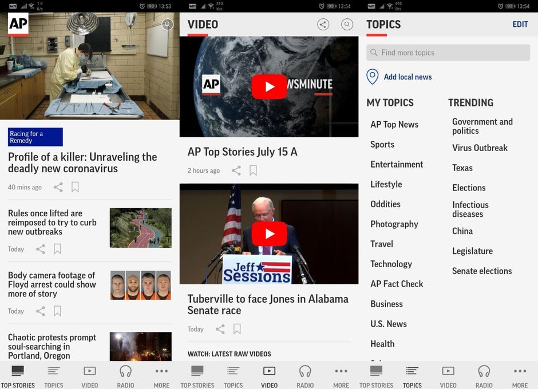The width and height of the screenshot is (538, 389).
Task: Open Radio tab in Video screen's bottom bar
Action: (305, 376)
